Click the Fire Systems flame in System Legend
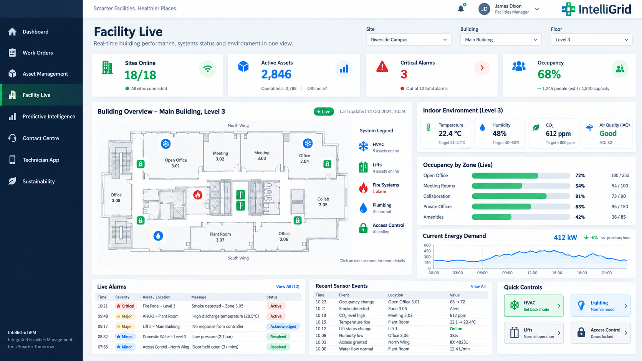The width and height of the screenshot is (642, 361). pyautogui.click(x=363, y=188)
